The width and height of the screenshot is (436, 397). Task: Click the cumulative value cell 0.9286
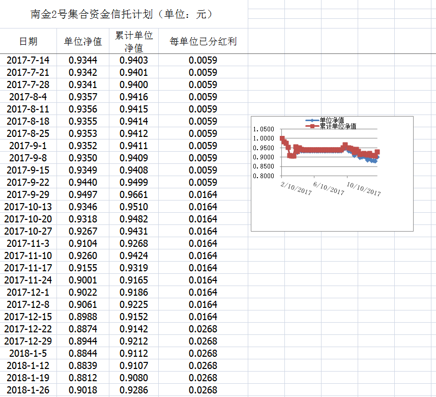(x=134, y=390)
